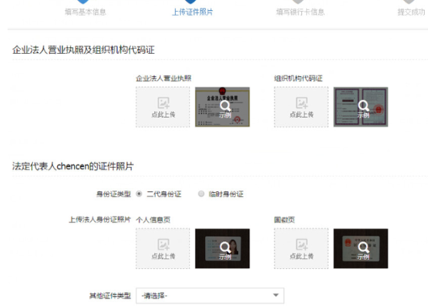Image resolution: width=434 pixels, height=306 pixels.
Task: Upload the 企业法人营业执照 photo
Action: point(163,107)
